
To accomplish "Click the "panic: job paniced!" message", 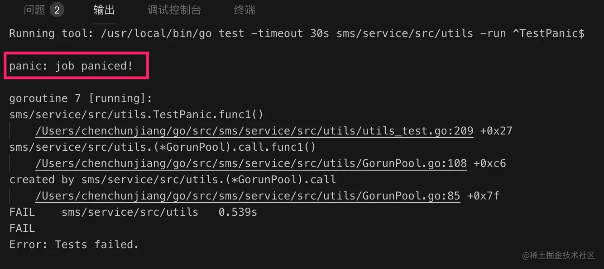I will pyautogui.click(x=71, y=66).
